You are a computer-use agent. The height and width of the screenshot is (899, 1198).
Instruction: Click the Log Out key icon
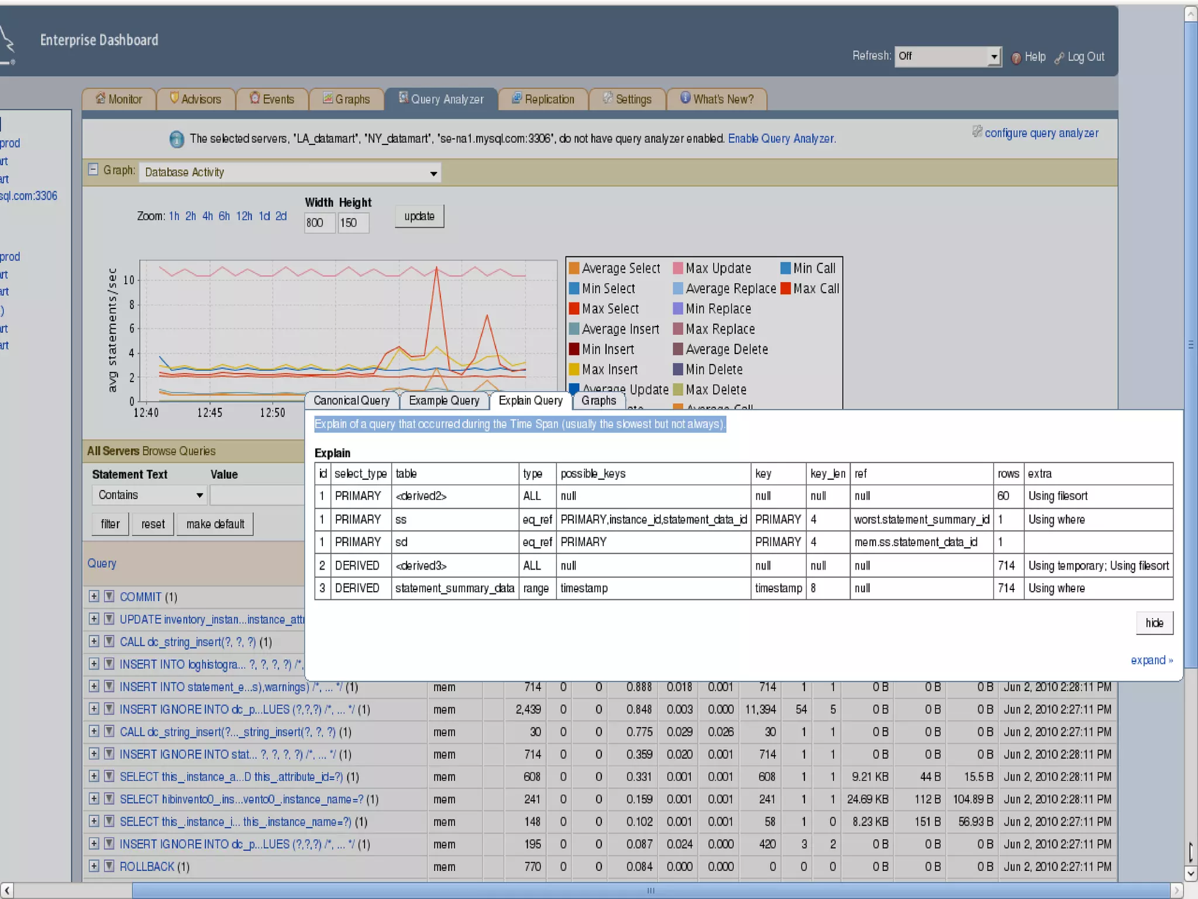pos(1059,57)
